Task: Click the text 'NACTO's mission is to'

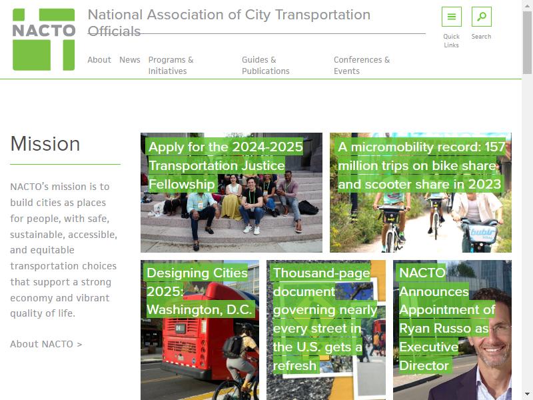Action: 60,187
